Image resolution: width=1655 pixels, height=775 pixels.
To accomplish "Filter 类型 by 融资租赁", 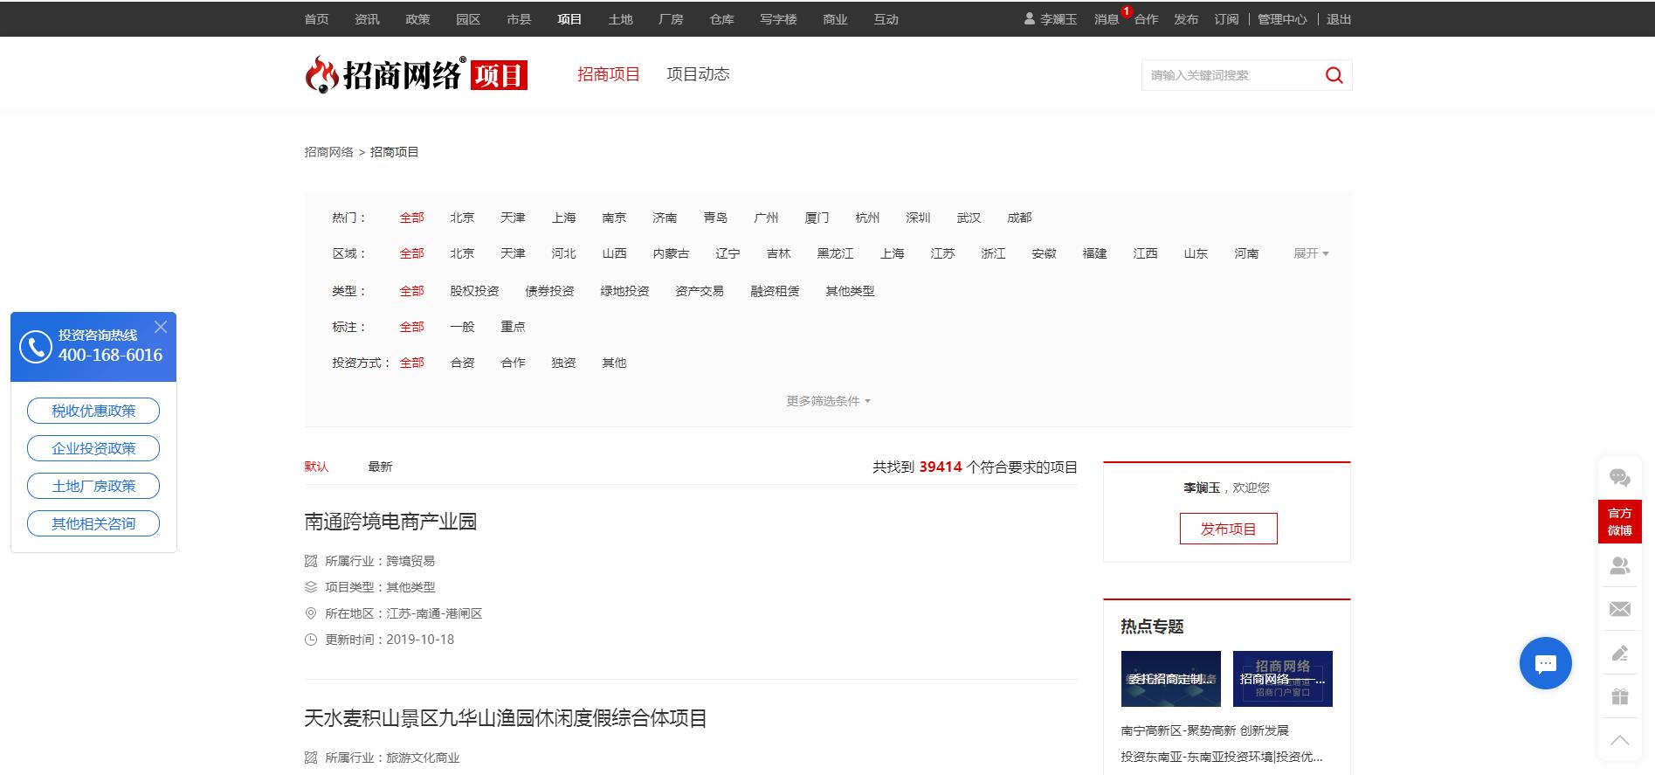I will 775,291.
